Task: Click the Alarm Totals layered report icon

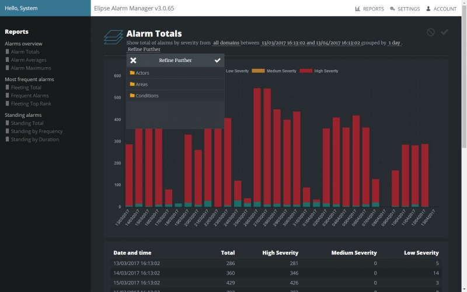Action: coord(113,37)
